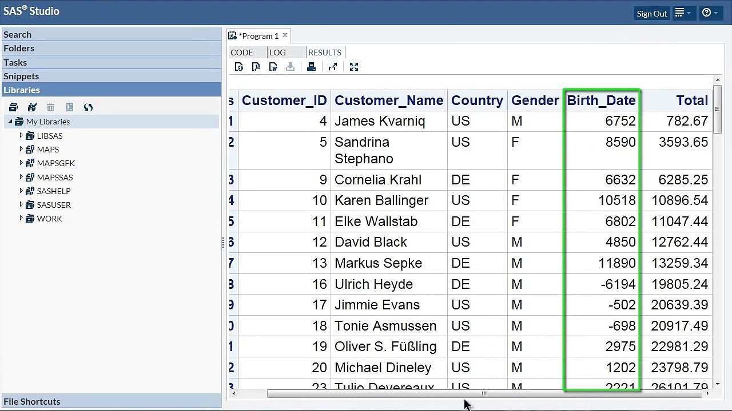732x411 pixels.
Task: Click the LIBSAS library icon
Action: pyautogui.click(x=30, y=136)
